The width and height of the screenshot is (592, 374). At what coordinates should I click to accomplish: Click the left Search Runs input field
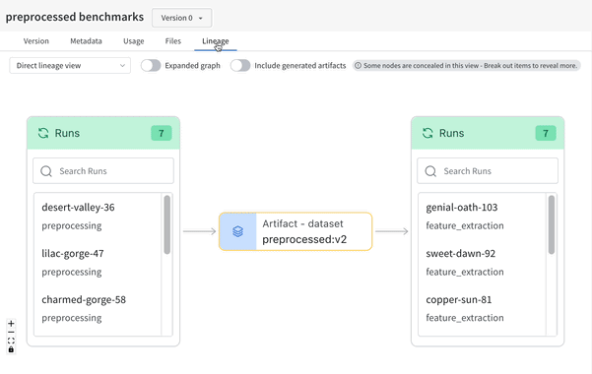[x=103, y=171]
